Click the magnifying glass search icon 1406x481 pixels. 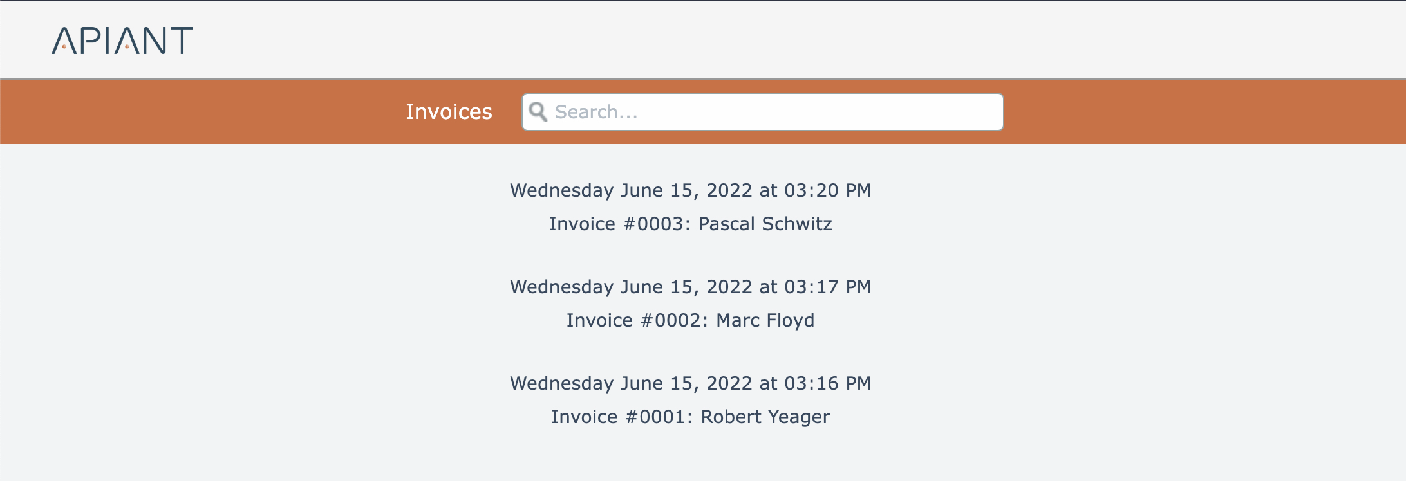tap(538, 112)
